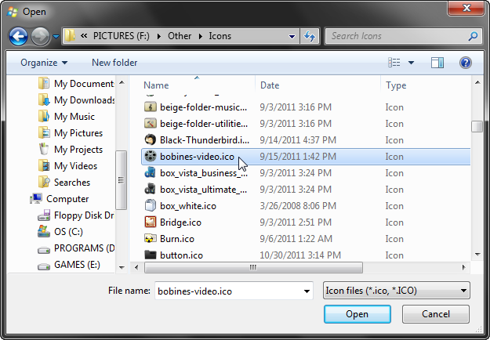490x340 pixels.
Task: Select the Burn.ico file icon
Action: (x=151, y=238)
